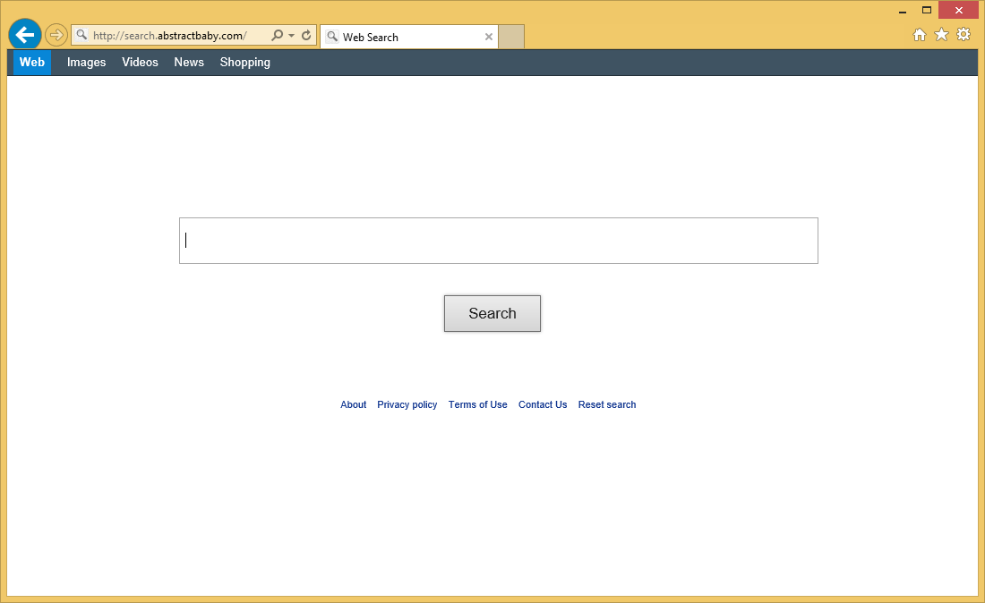Click the refresh page icon
The width and height of the screenshot is (985, 603).
tap(306, 36)
